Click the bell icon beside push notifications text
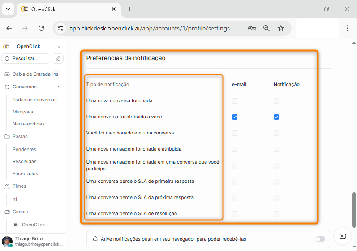The height and width of the screenshot is (251, 357). [x=95, y=239]
